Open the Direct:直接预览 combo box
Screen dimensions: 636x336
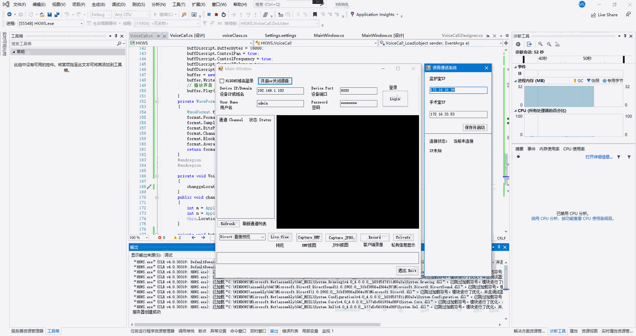pyautogui.click(x=242, y=237)
